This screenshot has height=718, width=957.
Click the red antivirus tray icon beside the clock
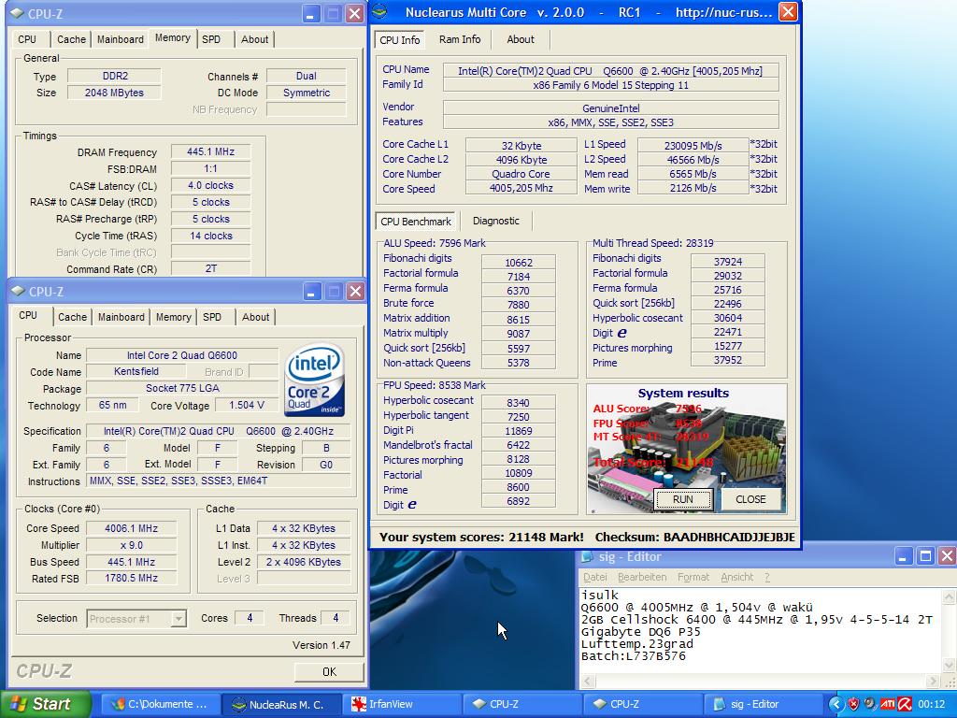904,705
